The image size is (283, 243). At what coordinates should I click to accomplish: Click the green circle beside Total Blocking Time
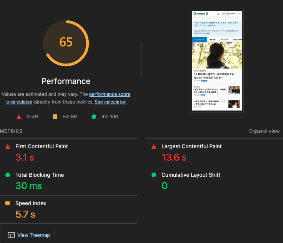point(8,175)
